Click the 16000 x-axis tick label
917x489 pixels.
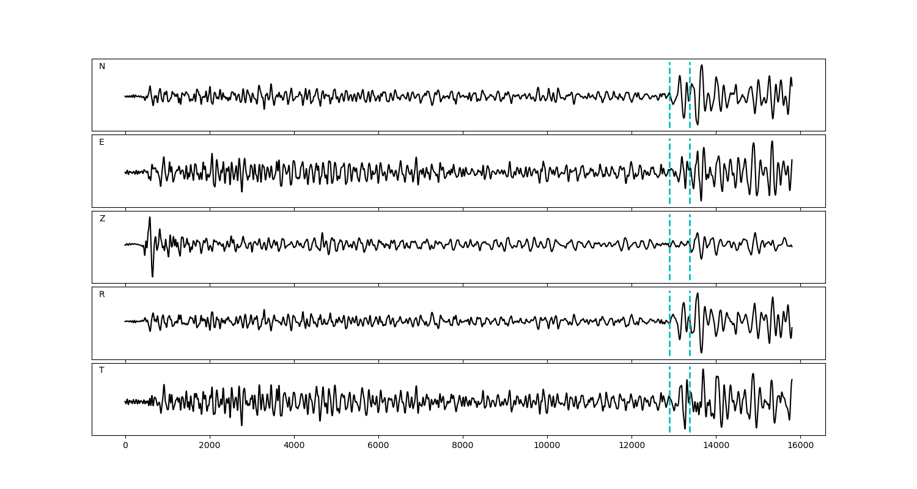800,446
